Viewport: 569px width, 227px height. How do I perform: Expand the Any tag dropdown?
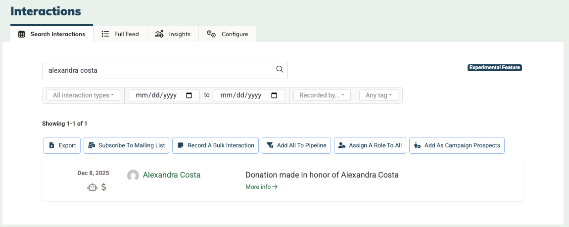pyautogui.click(x=379, y=95)
